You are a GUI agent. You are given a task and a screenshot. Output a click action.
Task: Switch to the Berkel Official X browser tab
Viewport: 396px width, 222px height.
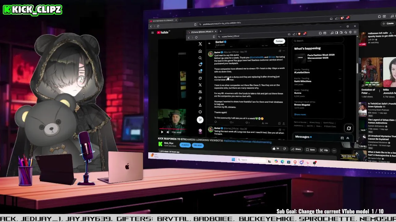201,32
